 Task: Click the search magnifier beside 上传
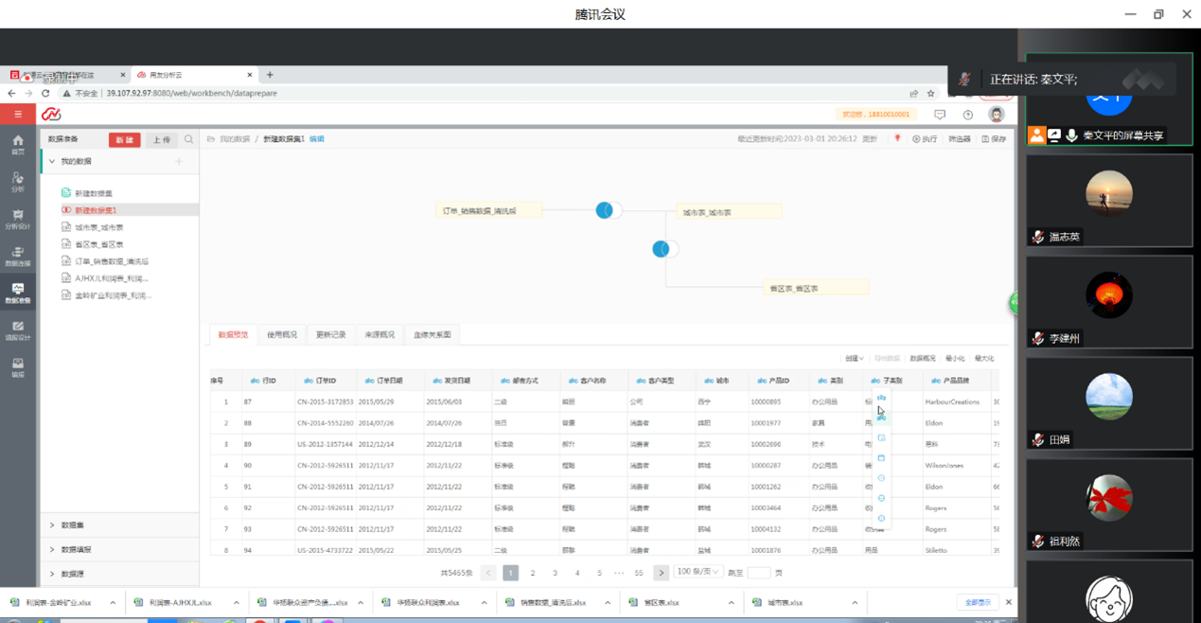coord(189,139)
